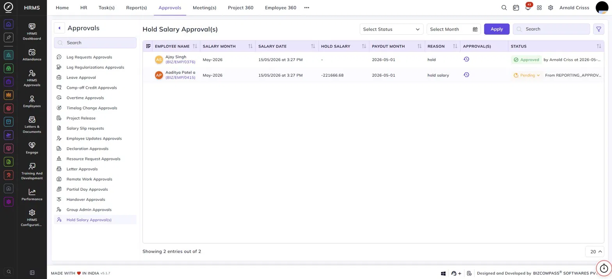
Task: Open the page size dropdown showing 20
Action: point(594,252)
